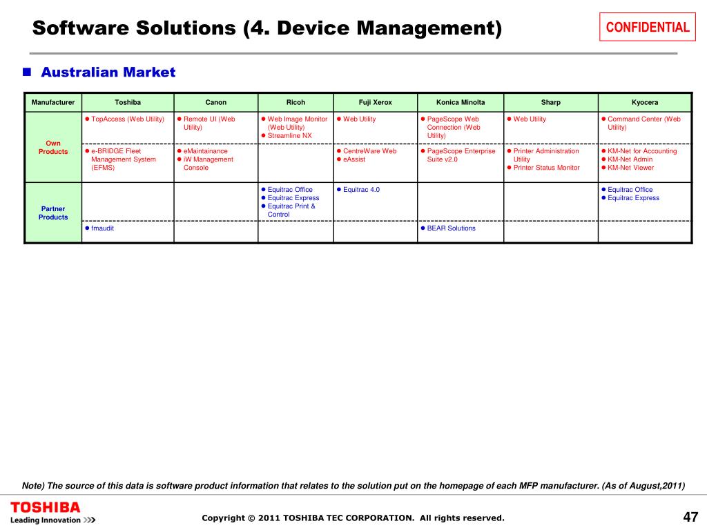This screenshot has height=530, width=707.
Task: Select Equitrac Print & Control entry
Action: pyautogui.click(x=291, y=210)
